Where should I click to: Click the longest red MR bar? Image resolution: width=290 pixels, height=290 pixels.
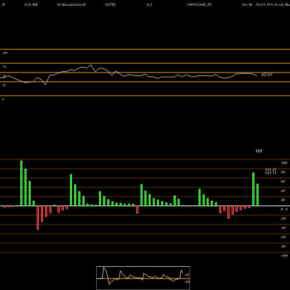pyautogui.click(x=38, y=217)
